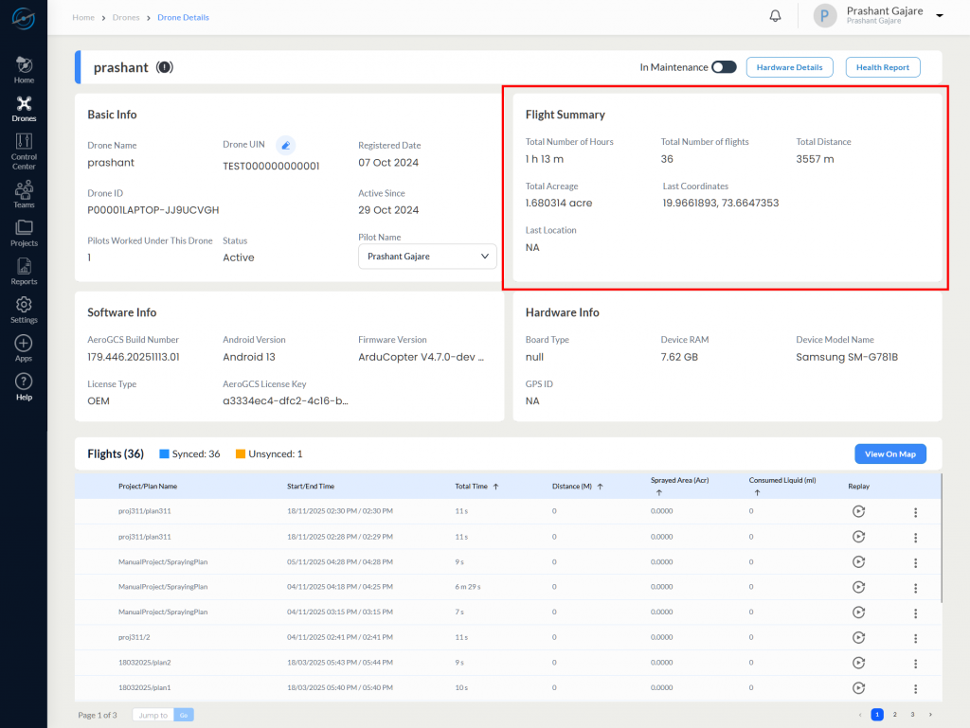Open Apps from the sidebar
The height and width of the screenshot is (728, 970).
24,347
